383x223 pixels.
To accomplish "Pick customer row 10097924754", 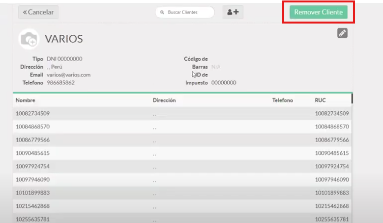I will [x=32, y=166].
